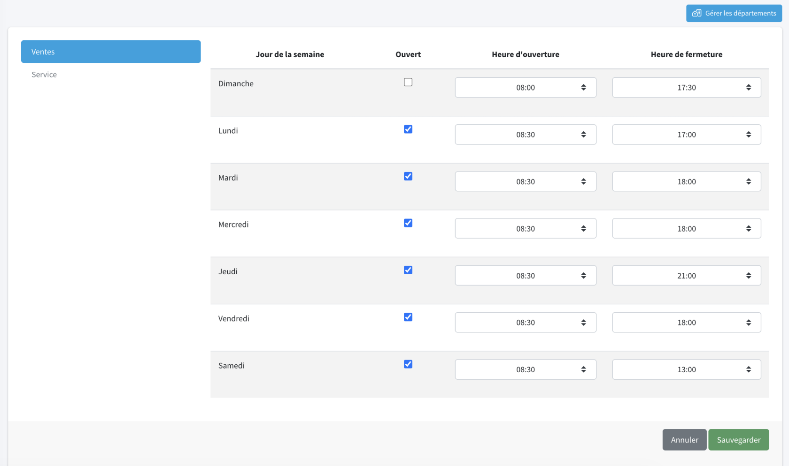Click the arrows icon for Samedi closing time
Image resolution: width=789 pixels, height=466 pixels.
coord(749,369)
